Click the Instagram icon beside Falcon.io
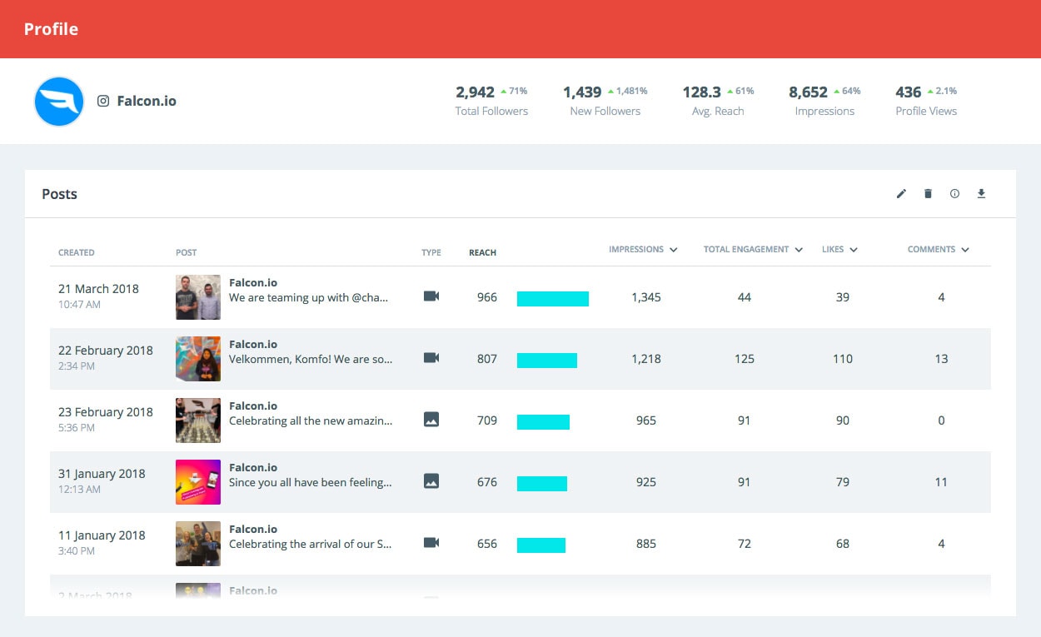 coord(103,101)
